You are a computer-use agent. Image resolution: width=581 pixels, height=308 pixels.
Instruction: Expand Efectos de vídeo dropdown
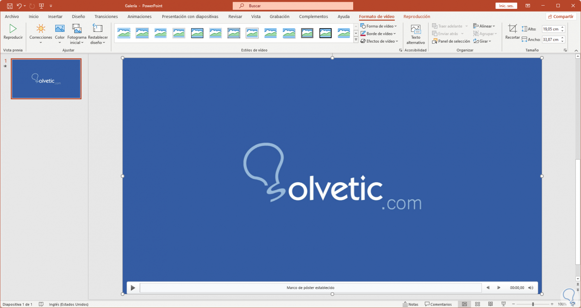(x=379, y=41)
